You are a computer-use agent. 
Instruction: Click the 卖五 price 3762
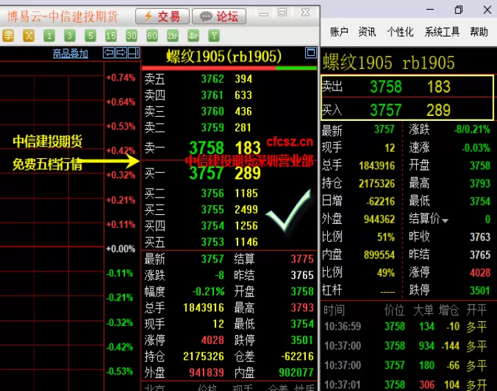tap(213, 79)
